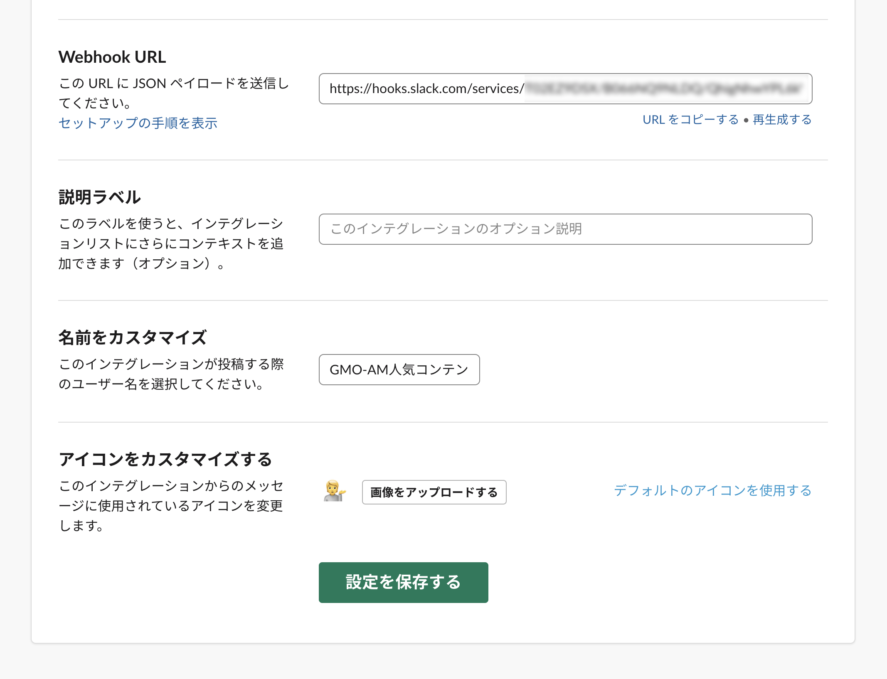This screenshot has height=679, width=887.
Task: Click デフォルトのアイコンを使用する link
Action: pyautogui.click(x=712, y=491)
